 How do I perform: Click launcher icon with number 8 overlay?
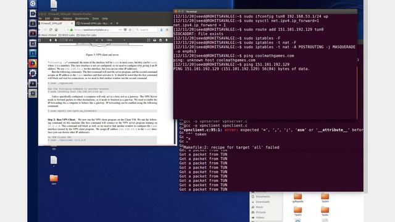point(33,83)
